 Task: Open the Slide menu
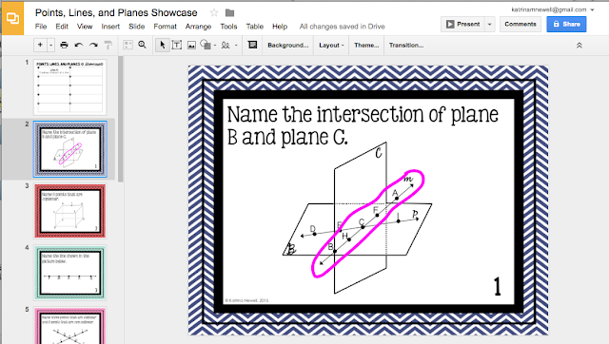[x=136, y=27]
